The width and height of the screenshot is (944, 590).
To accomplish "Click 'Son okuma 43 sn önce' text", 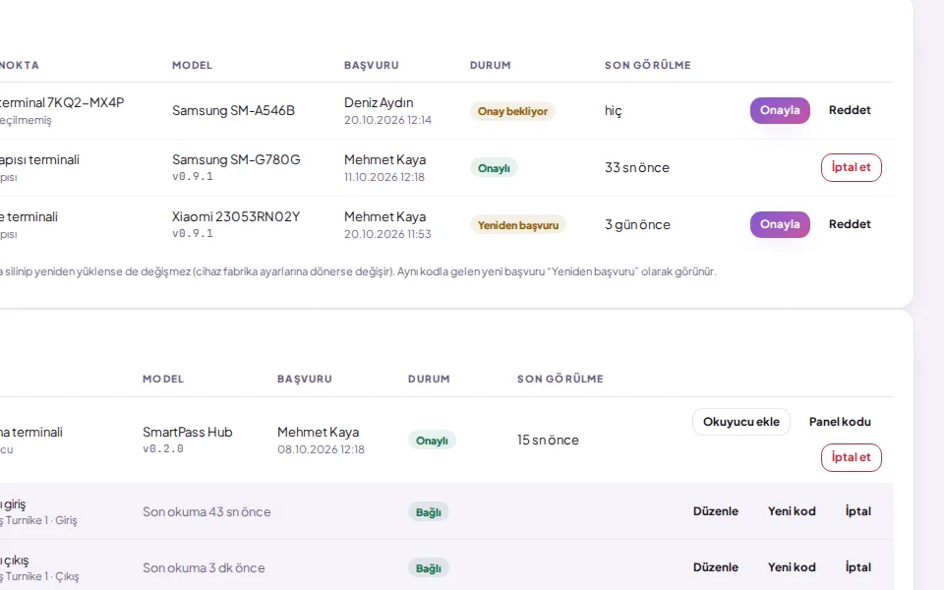I will tap(206, 511).
